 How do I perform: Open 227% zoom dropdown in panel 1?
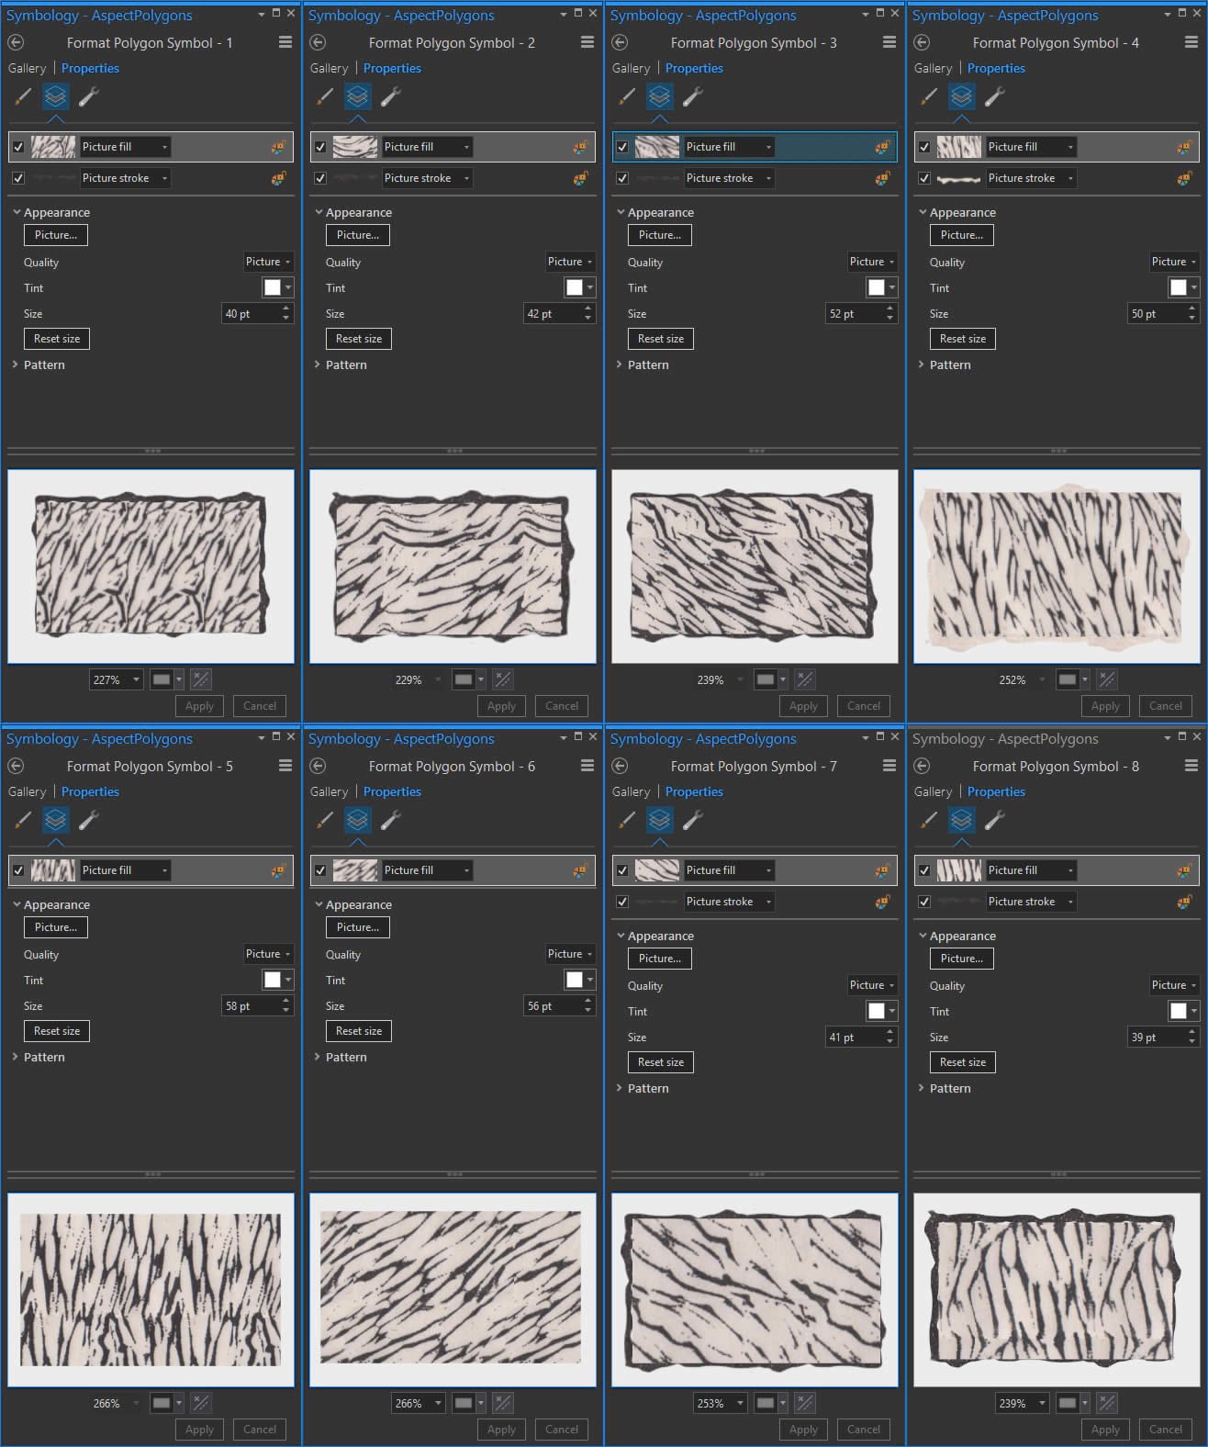coord(117,680)
